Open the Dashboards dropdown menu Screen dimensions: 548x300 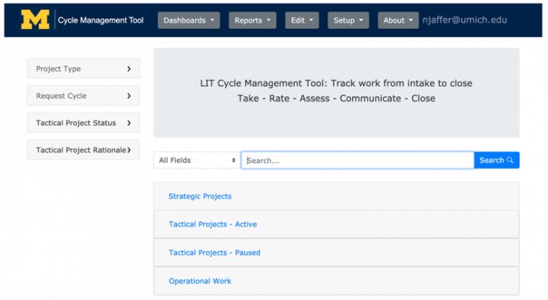189,20
